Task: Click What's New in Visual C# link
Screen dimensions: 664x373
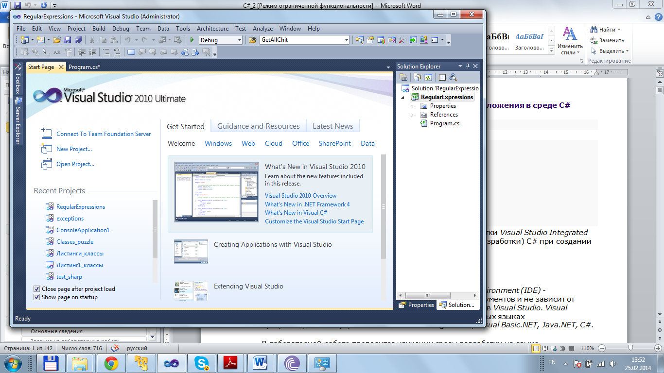Action: [296, 213]
